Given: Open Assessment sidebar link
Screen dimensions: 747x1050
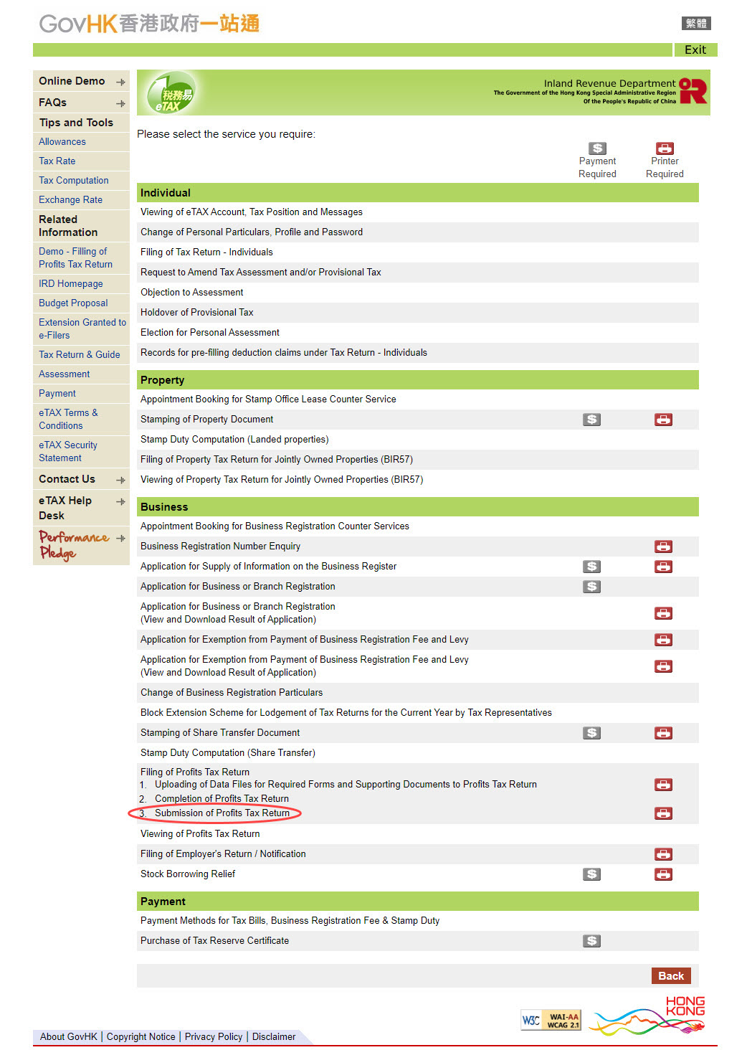Looking at the screenshot, I should click(x=65, y=374).
